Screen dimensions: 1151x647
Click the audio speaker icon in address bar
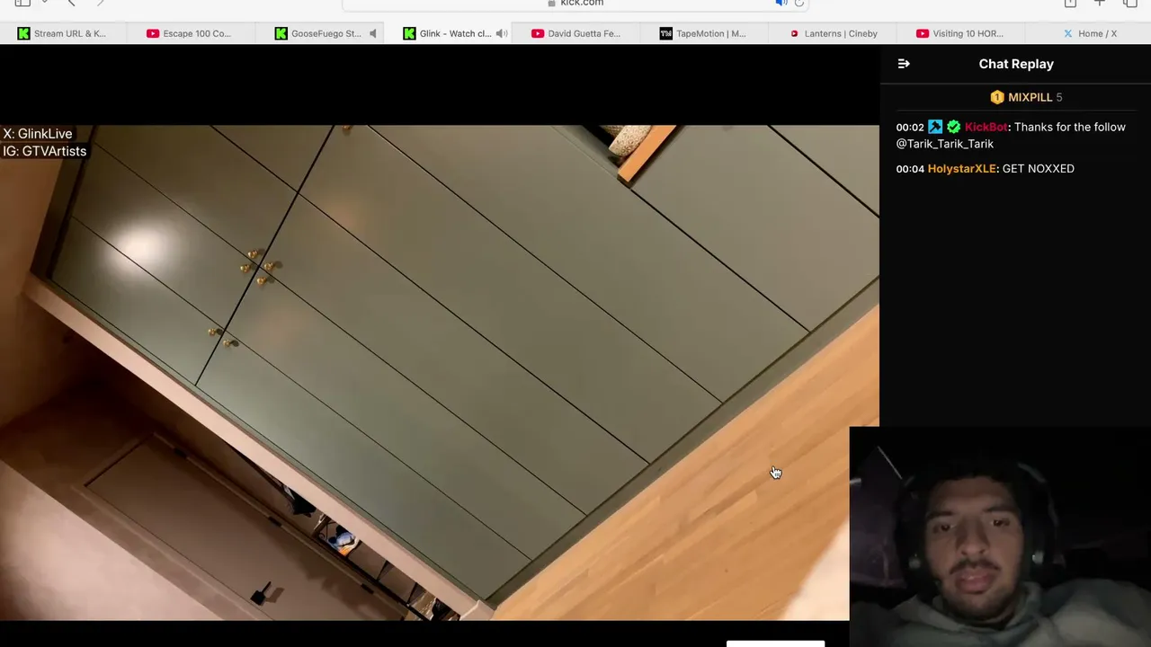781,3
